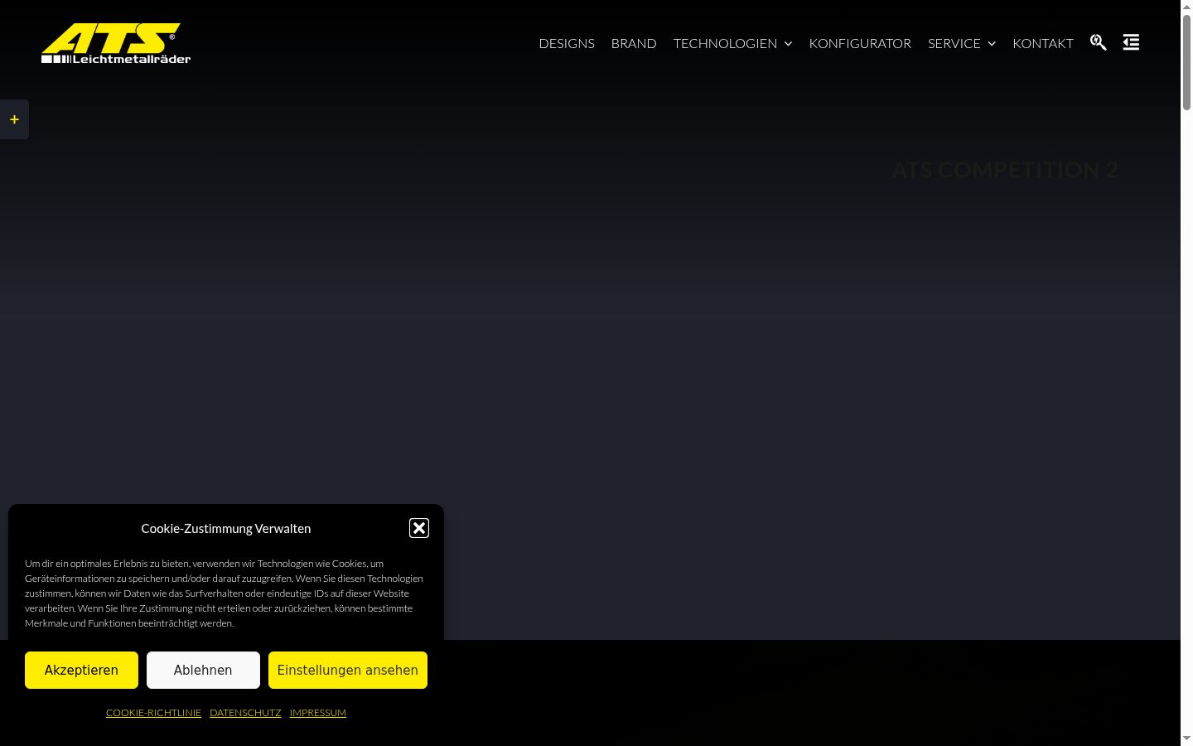
Task: Open the DATENSCHUTZ link
Action: click(x=245, y=713)
